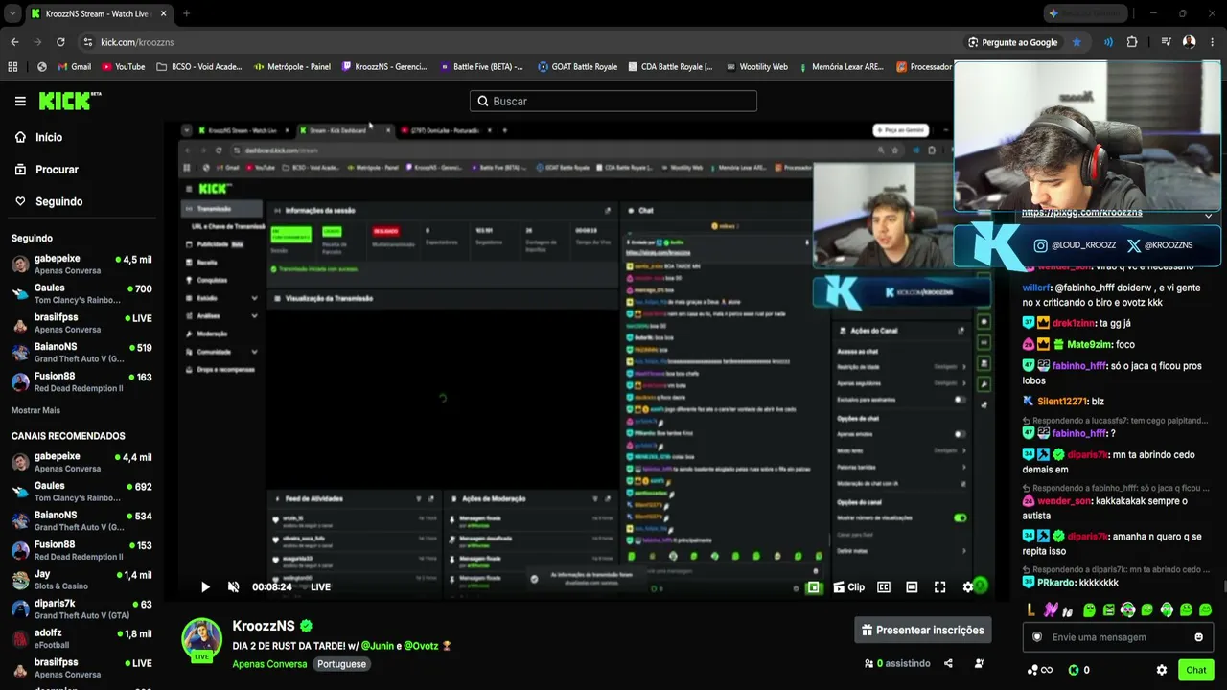Open brasilfps recommended channel
This screenshot has width=1227, height=690.
pos(81,668)
